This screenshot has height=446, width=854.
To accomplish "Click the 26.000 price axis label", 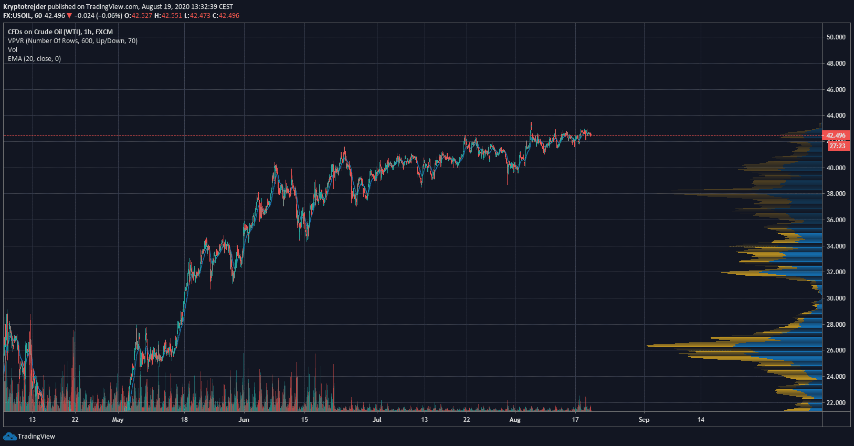I will tap(836, 350).
